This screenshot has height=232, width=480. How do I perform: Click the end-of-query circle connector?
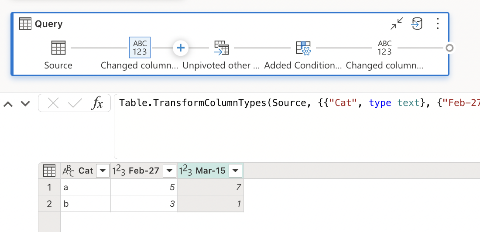point(449,48)
